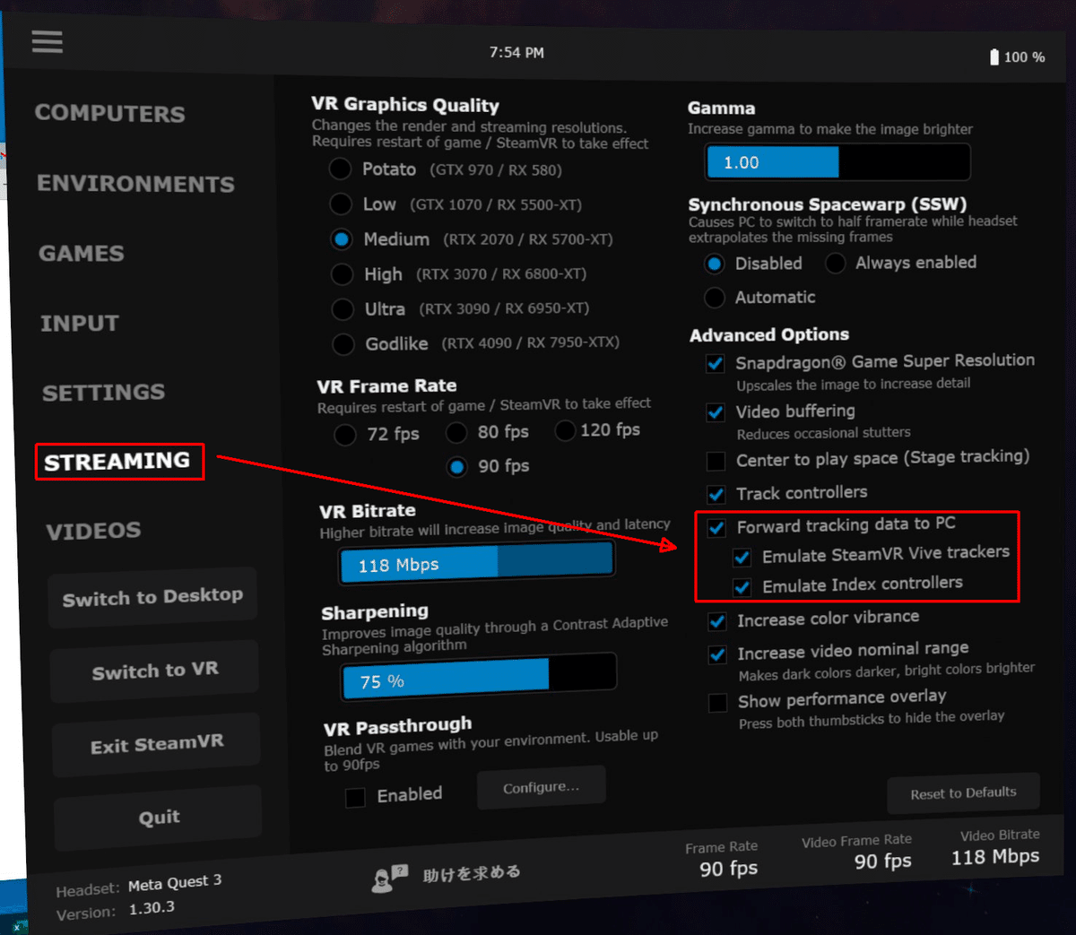
Task: Click the Advanced Options heading
Action: click(x=769, y=334)
